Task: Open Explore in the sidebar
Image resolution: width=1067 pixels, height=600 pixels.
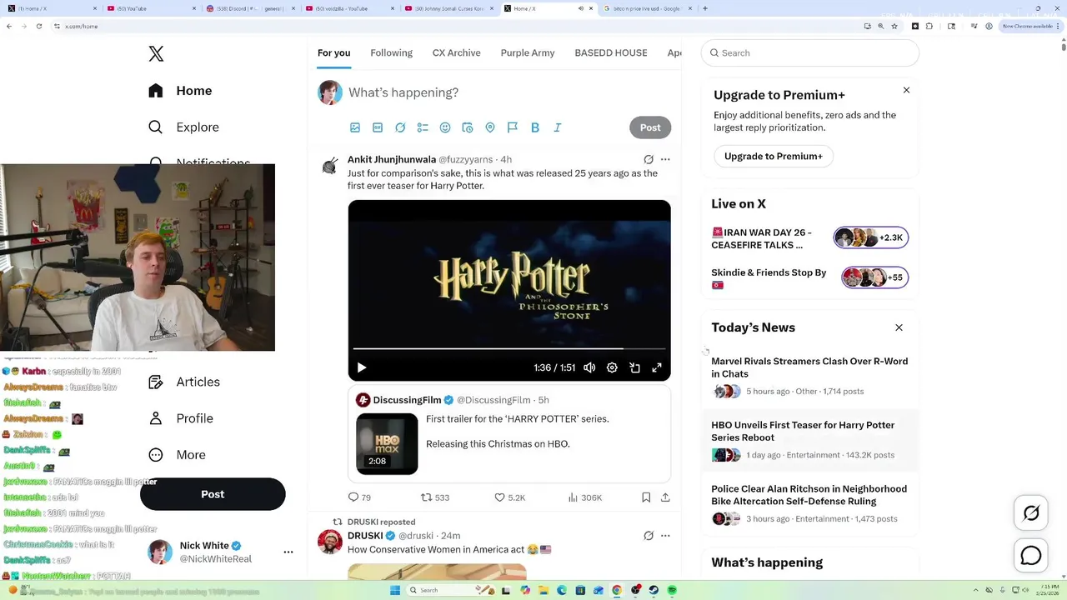Action: (x=184, y=127)
